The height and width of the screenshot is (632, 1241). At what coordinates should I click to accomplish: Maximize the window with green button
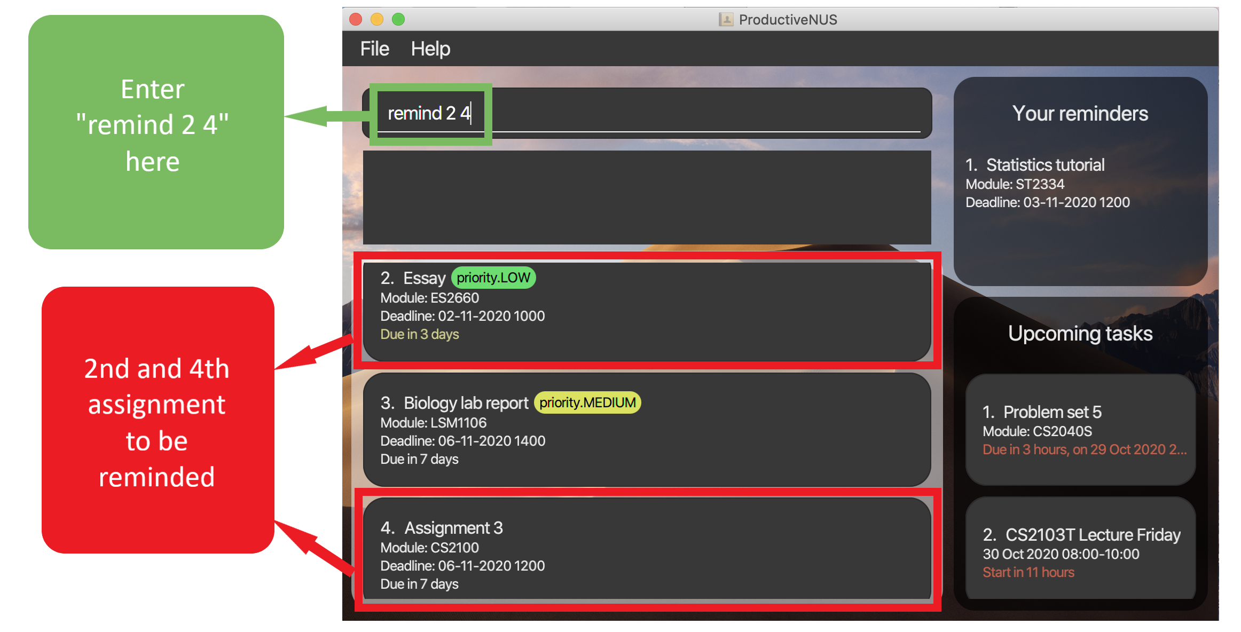[x=398, y=19]
